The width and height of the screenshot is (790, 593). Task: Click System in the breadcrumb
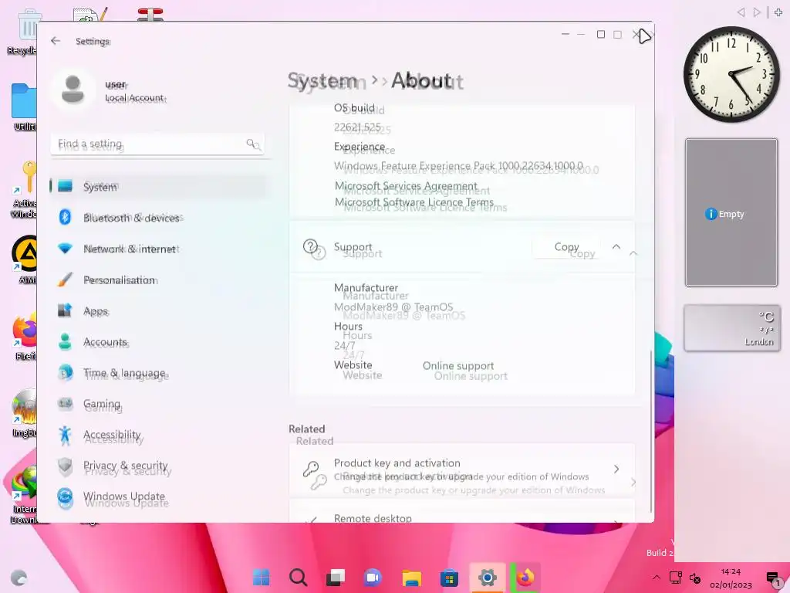pyautogui.click(x=322, y=80)
